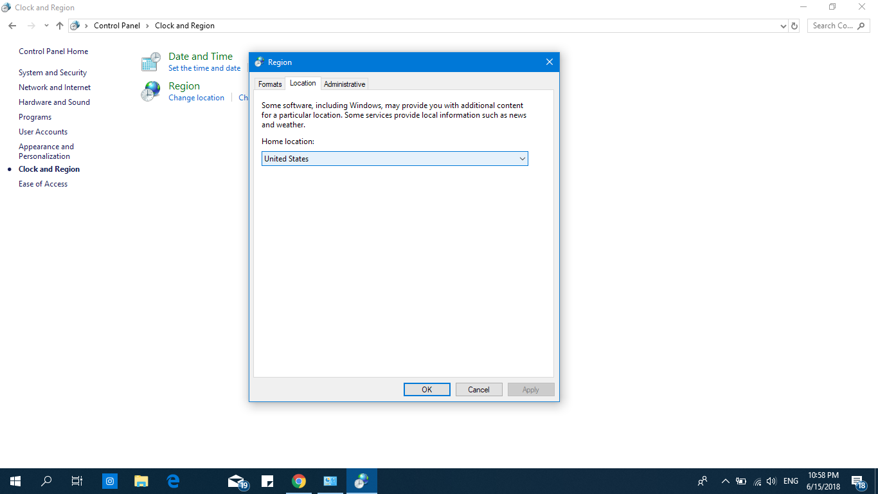Open the Recent locations dropdown arrow
This screenshot has height=494, width=878.
coord(46,26)
